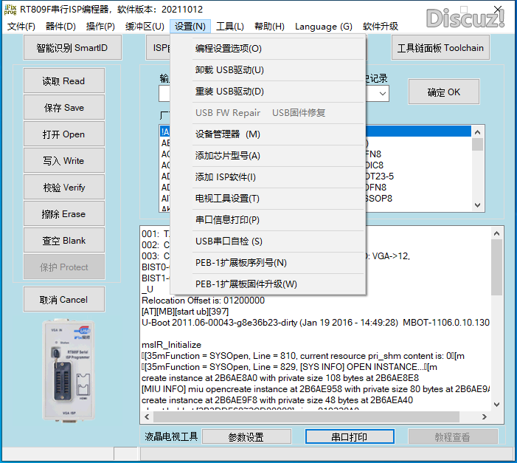Viewport: 517px width, 463px height.
Task: Click the iFix prog app icon in title bar
Action: click(11, 10)
